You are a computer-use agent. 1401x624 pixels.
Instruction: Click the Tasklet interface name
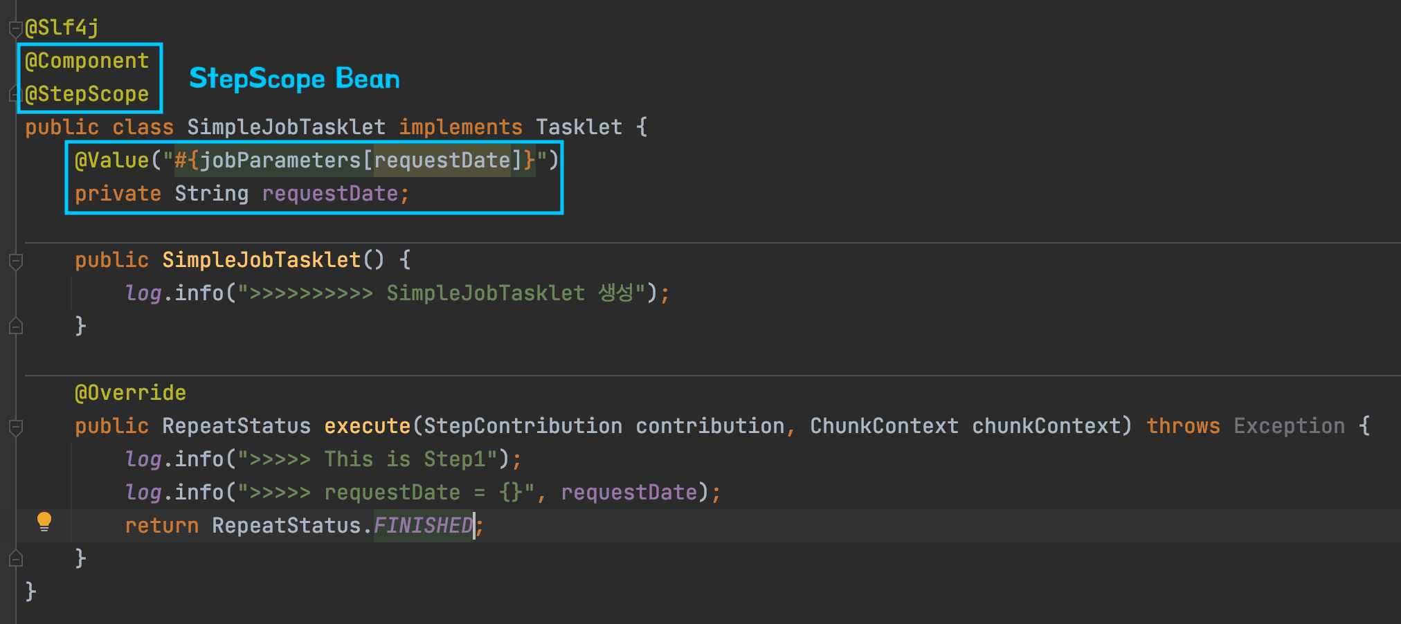point(579,127)
